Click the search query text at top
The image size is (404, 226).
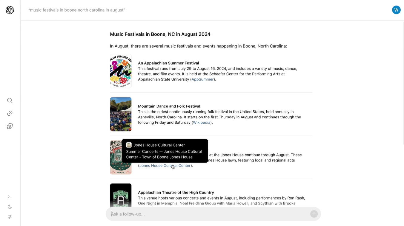pos(77,10)
